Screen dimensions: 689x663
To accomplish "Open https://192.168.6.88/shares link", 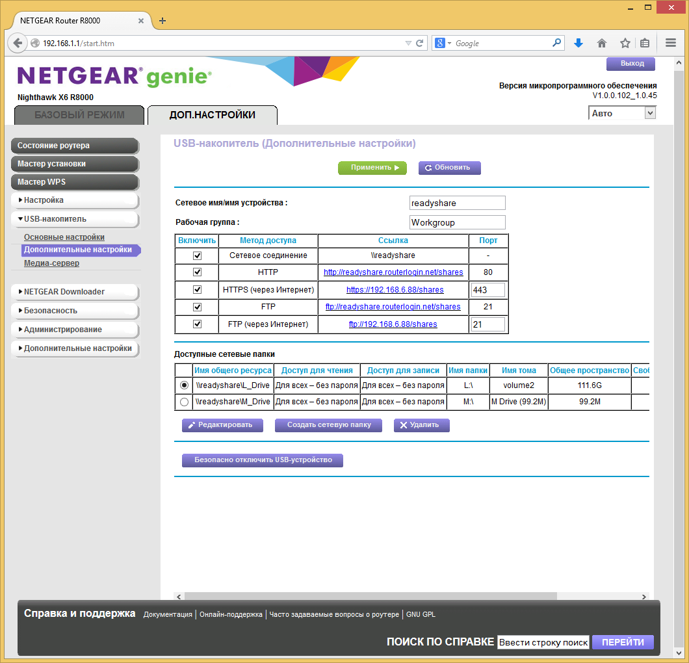I will [395, 290].
